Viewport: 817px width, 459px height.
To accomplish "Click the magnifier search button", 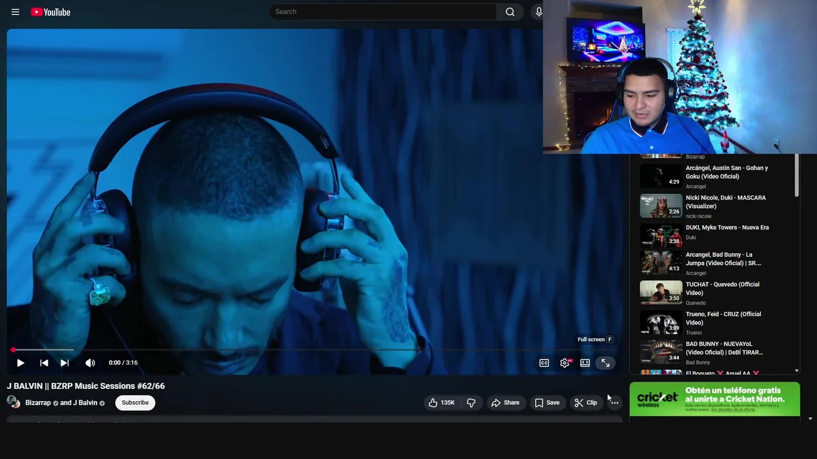I will click(x=510, y=11).
